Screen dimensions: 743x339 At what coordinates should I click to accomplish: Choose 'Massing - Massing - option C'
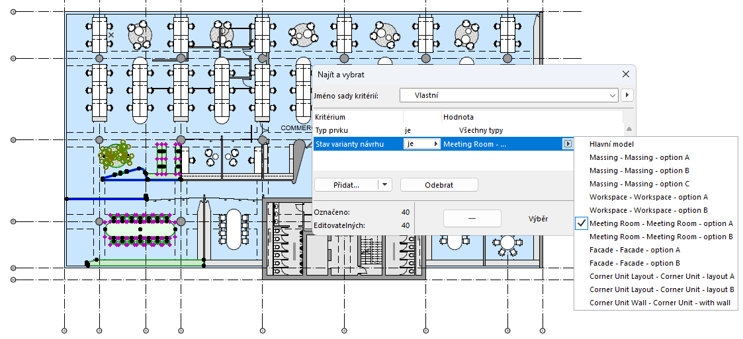(x=639, y=184)
